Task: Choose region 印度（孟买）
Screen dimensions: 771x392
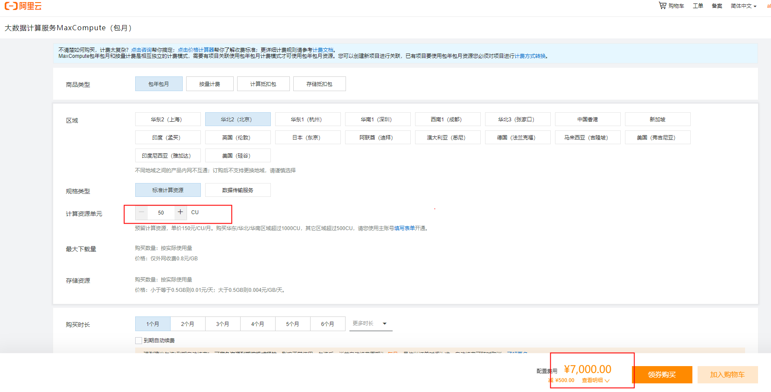Action: pyautogui.click(x=168, y=137)
